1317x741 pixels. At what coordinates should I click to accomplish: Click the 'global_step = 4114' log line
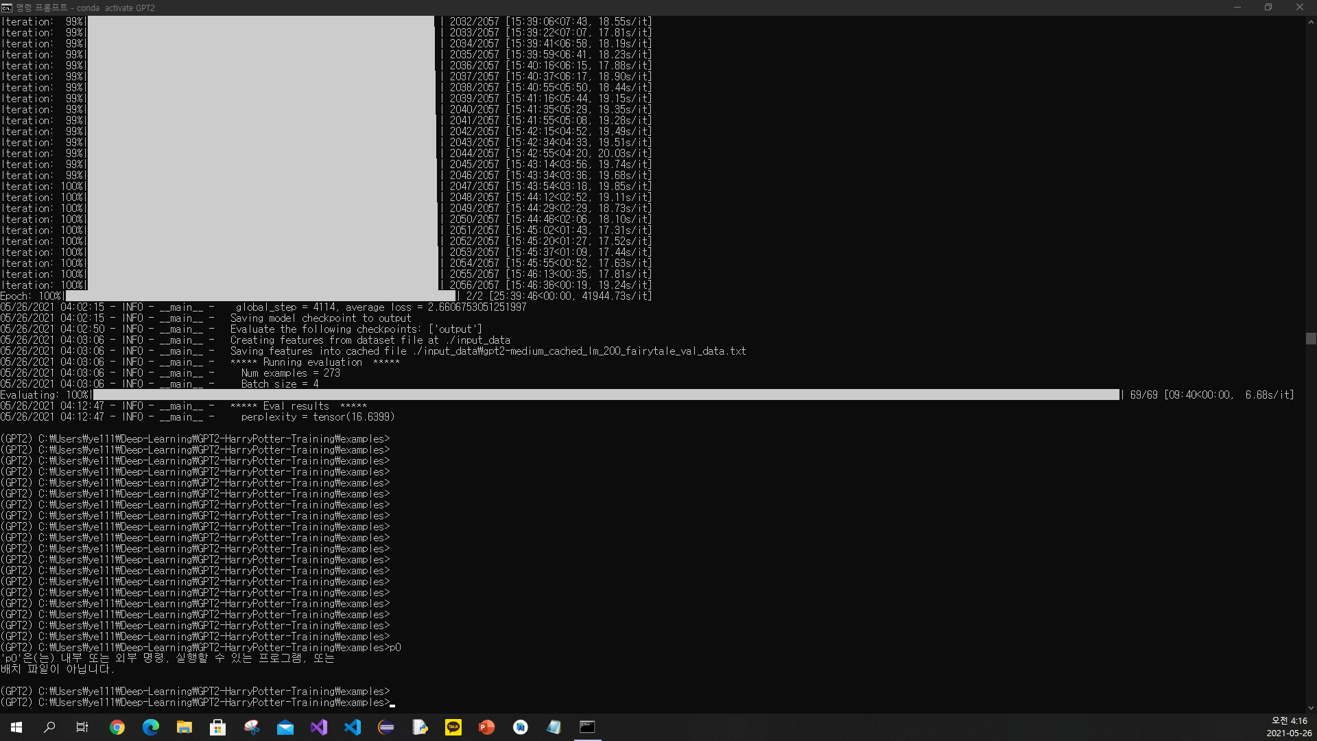tap(263, 307)
